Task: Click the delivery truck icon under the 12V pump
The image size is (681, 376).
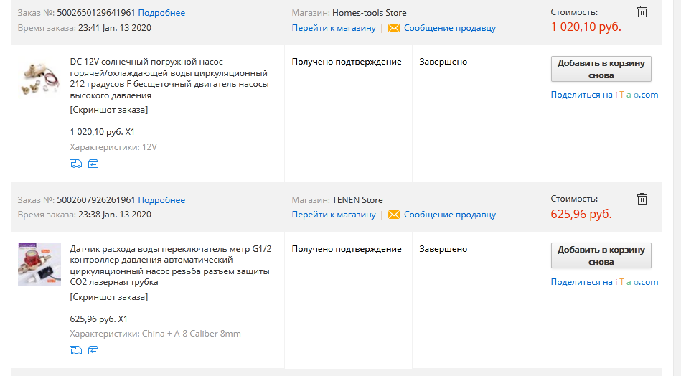Action: pos(76,164)
